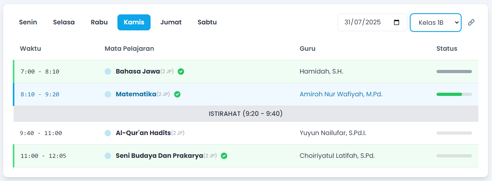Click green checkmark beside Seni Budaya Dan Prakarya
492x181 pixels.
click(x=224, y=156)
